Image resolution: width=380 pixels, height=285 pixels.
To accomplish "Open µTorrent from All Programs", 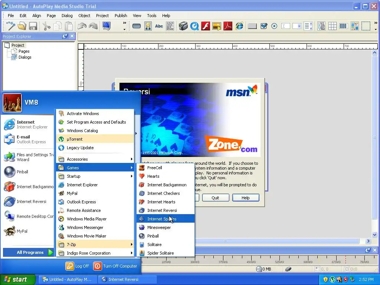I will pos(95,139).
